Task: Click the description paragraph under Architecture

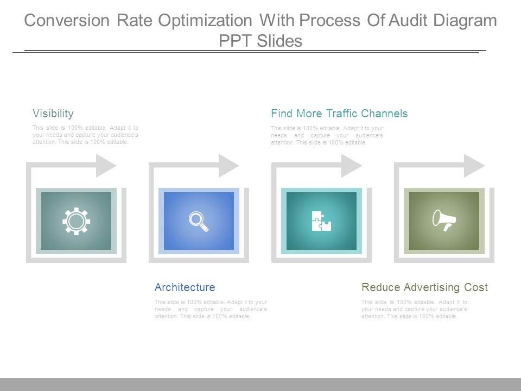Action: pyautogui.click(x=211, y=309)
